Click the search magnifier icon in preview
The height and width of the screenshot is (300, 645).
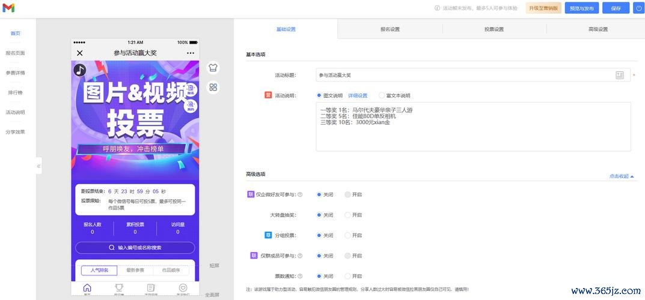(111, 247)
